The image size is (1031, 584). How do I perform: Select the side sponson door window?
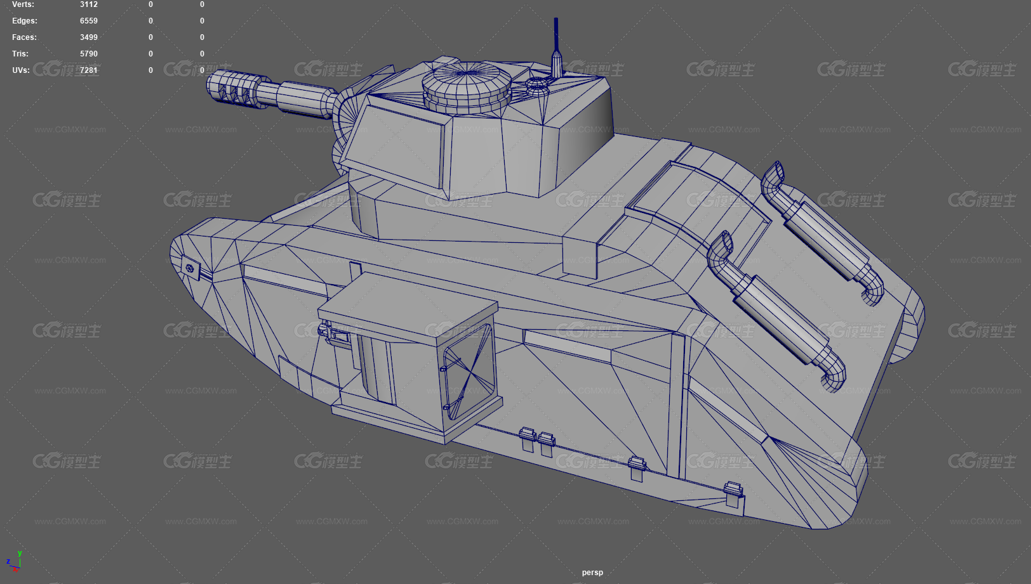tap(469, 372)
